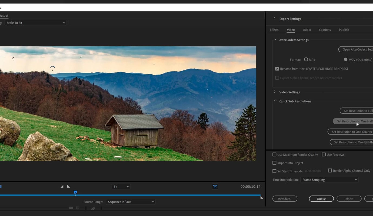Tick the Use Previews checkbox

(324, 155)
